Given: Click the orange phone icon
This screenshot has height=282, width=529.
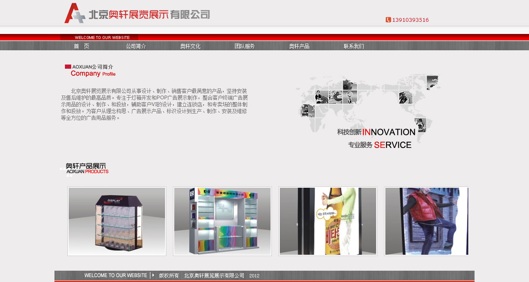Looking at the screenshot, I should pos(388,20).
